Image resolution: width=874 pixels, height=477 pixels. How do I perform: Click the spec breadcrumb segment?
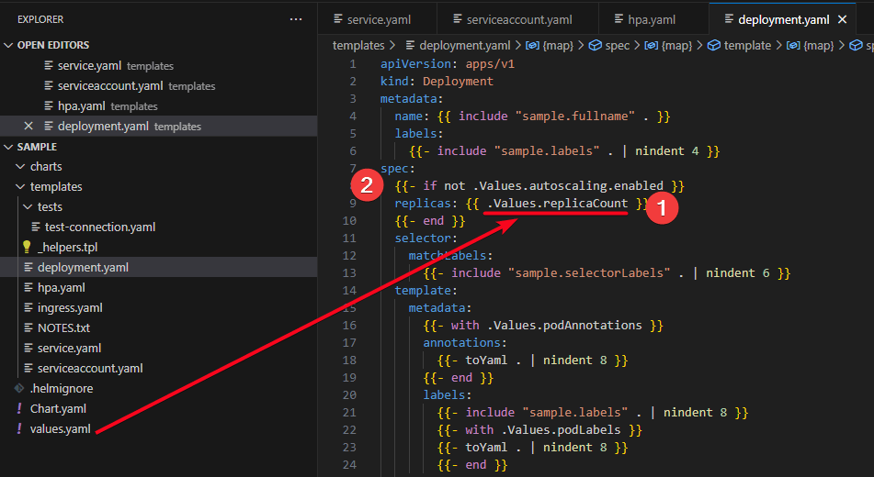click(x=617, y=46)
